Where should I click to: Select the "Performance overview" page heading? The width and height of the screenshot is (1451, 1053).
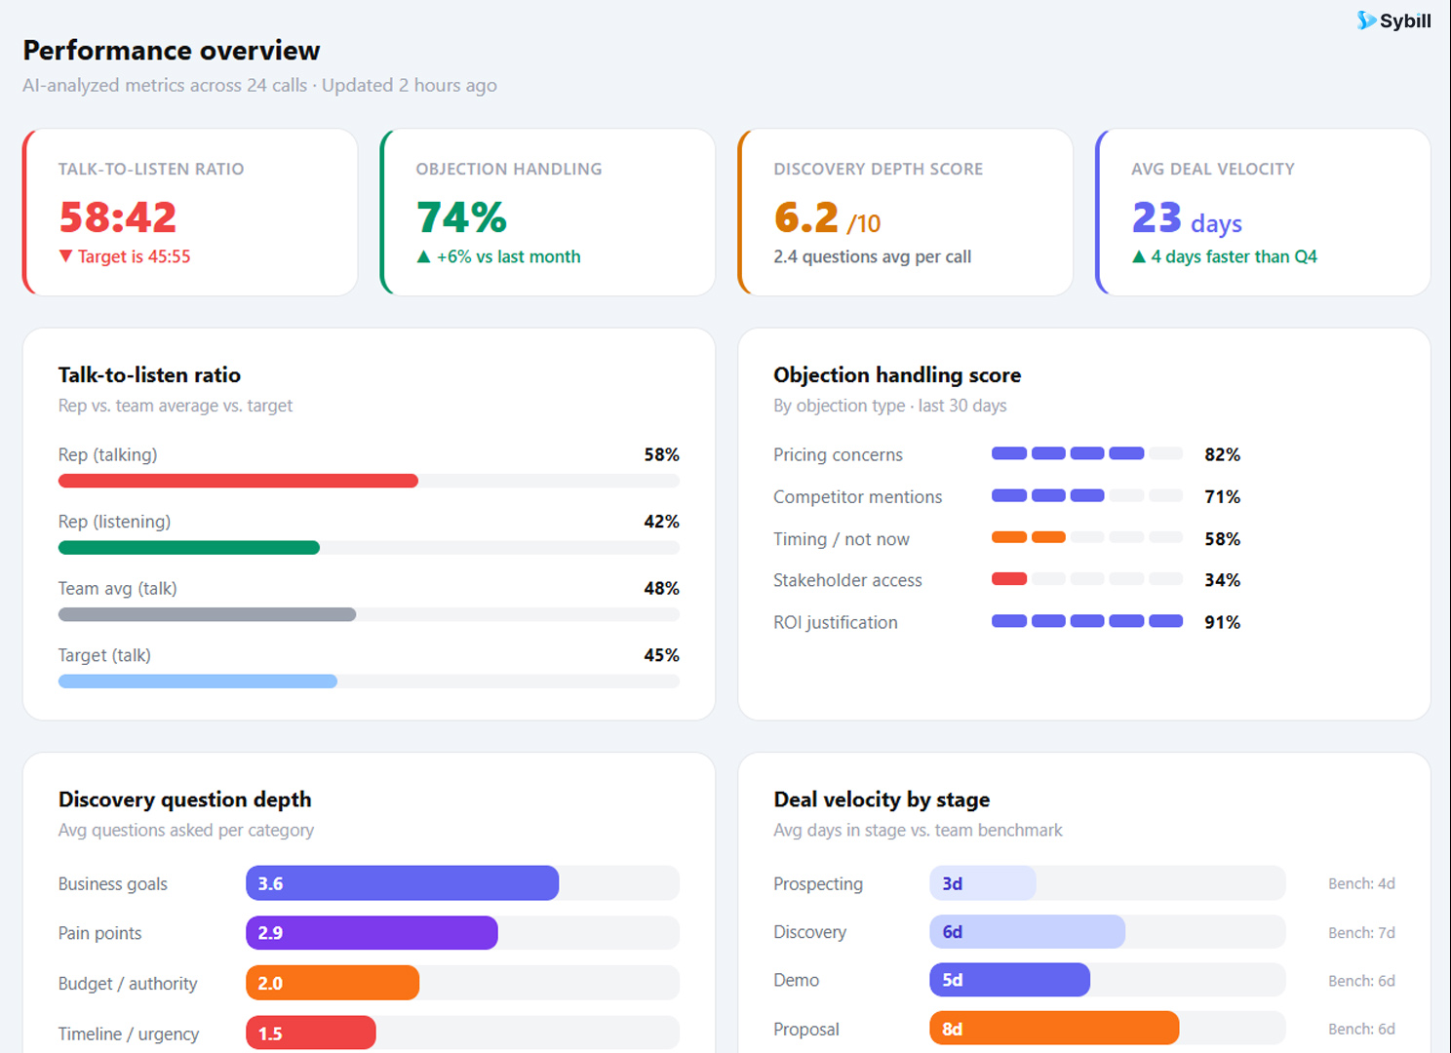tap(172, 51)
